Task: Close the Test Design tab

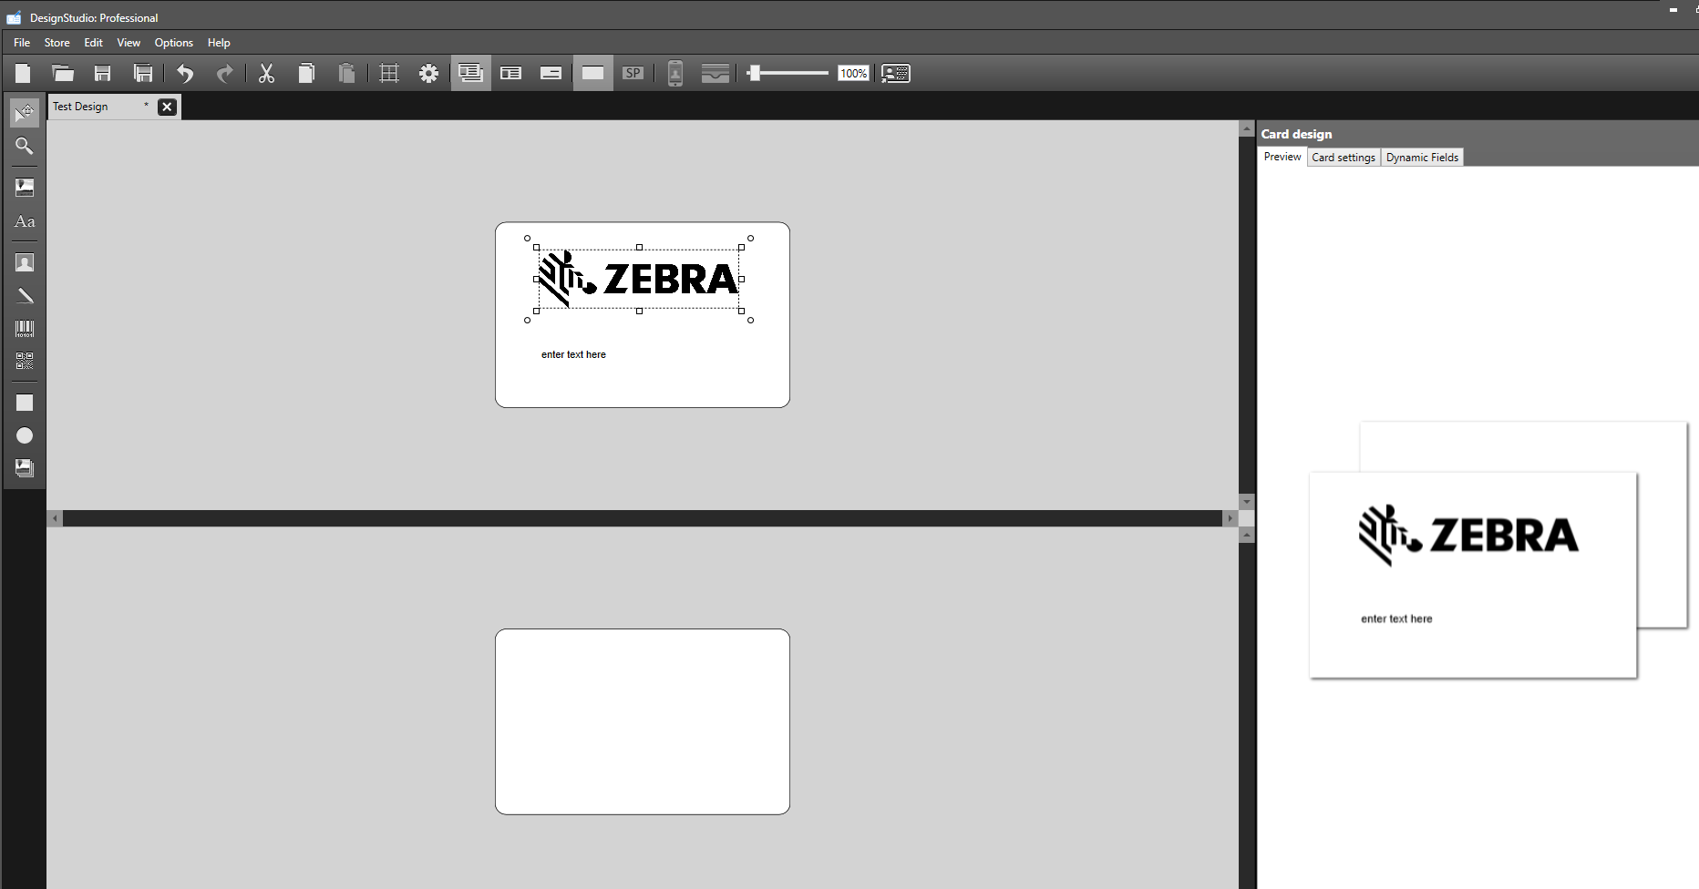Action: click(x=167, y=107)
